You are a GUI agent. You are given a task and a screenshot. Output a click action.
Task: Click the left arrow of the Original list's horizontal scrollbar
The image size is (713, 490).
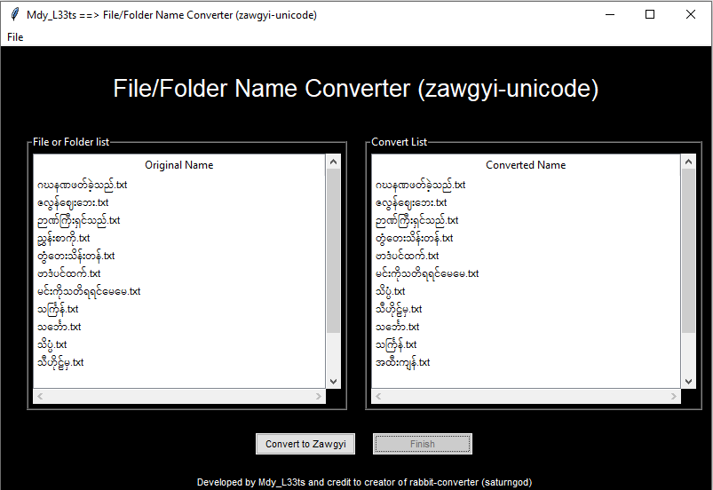pyautogui.click(x=40, y=397)
